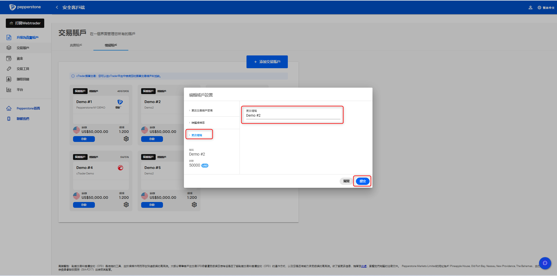The image size is (557, 276).
Task: Open settings gear on Demo #1 card
Action: 126,139
